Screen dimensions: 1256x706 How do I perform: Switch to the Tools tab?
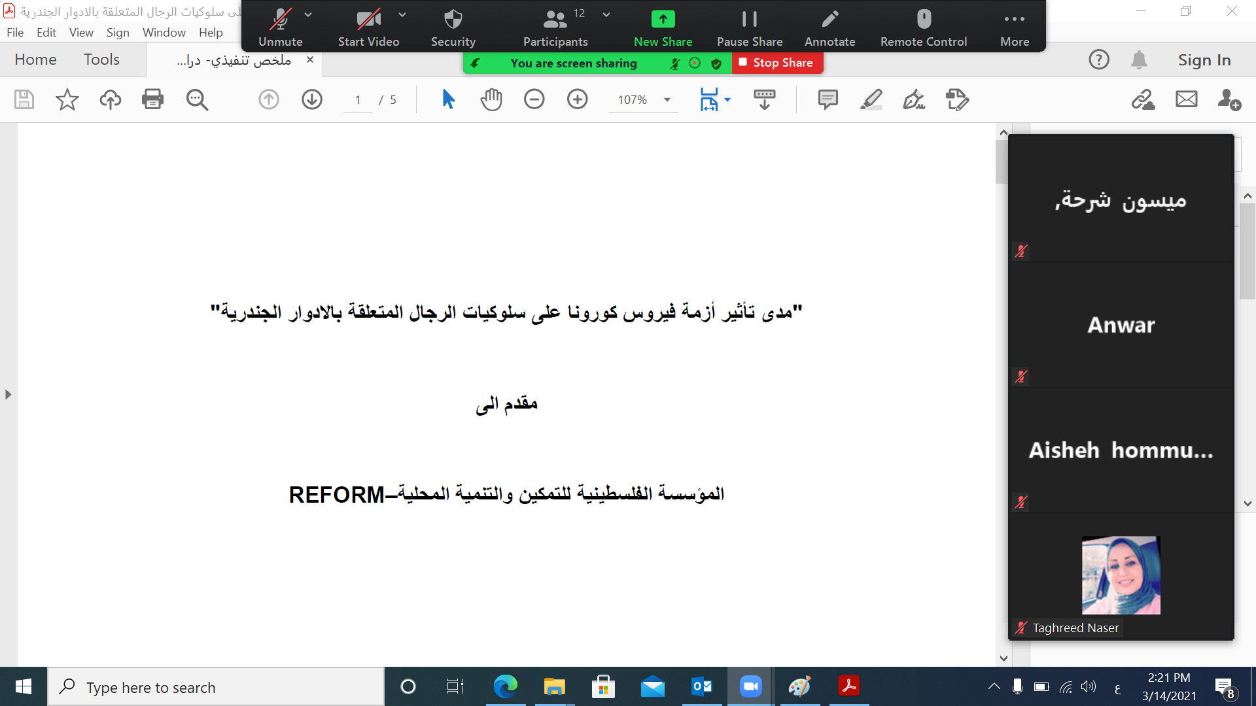[101, 59]
